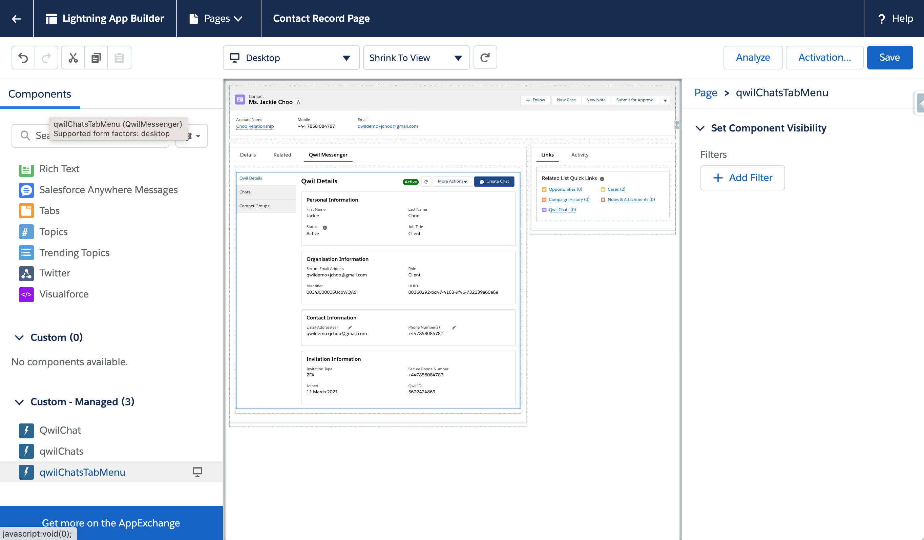Save the page
This screenshot has width=924, height=540.
coord(889,58)
